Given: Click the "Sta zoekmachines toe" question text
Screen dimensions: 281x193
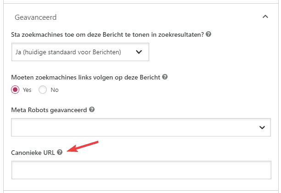Looking at the screenshot, I should [x=107, y=34].
